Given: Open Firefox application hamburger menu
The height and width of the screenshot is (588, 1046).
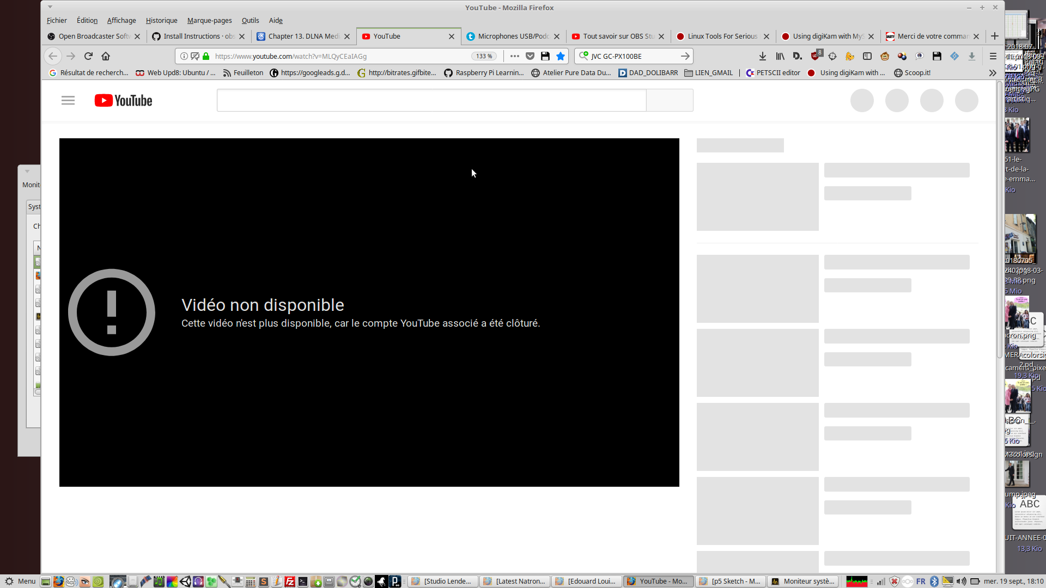Looking at the screenshot, I should point(993,56).
